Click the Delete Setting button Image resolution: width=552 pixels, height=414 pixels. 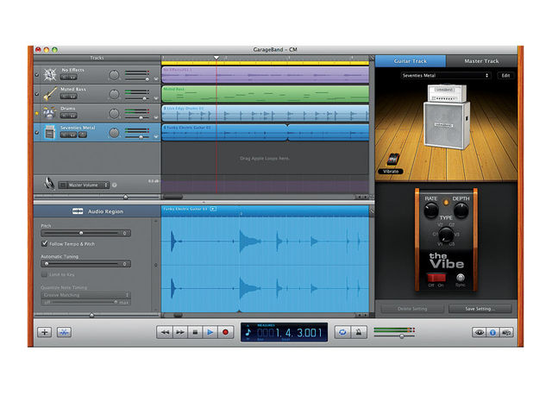pos(412,309)
